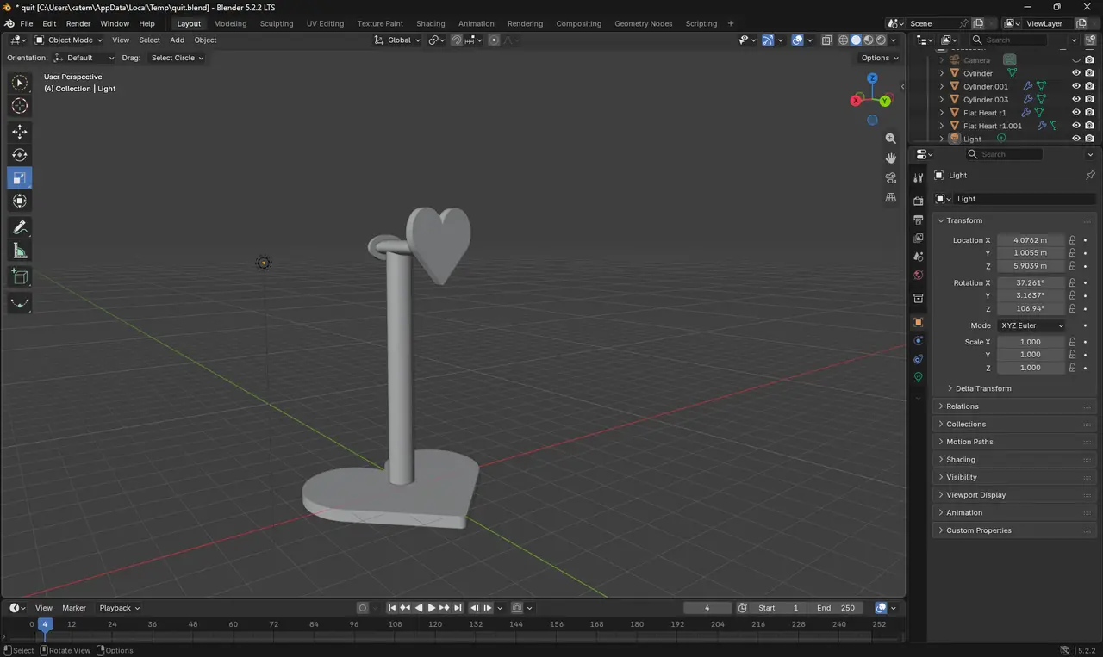The height and width of the screenshot is (657, 1103).
Task: Open the XYZ Euler rotation mode dropdown
Action: point(1031,325)
